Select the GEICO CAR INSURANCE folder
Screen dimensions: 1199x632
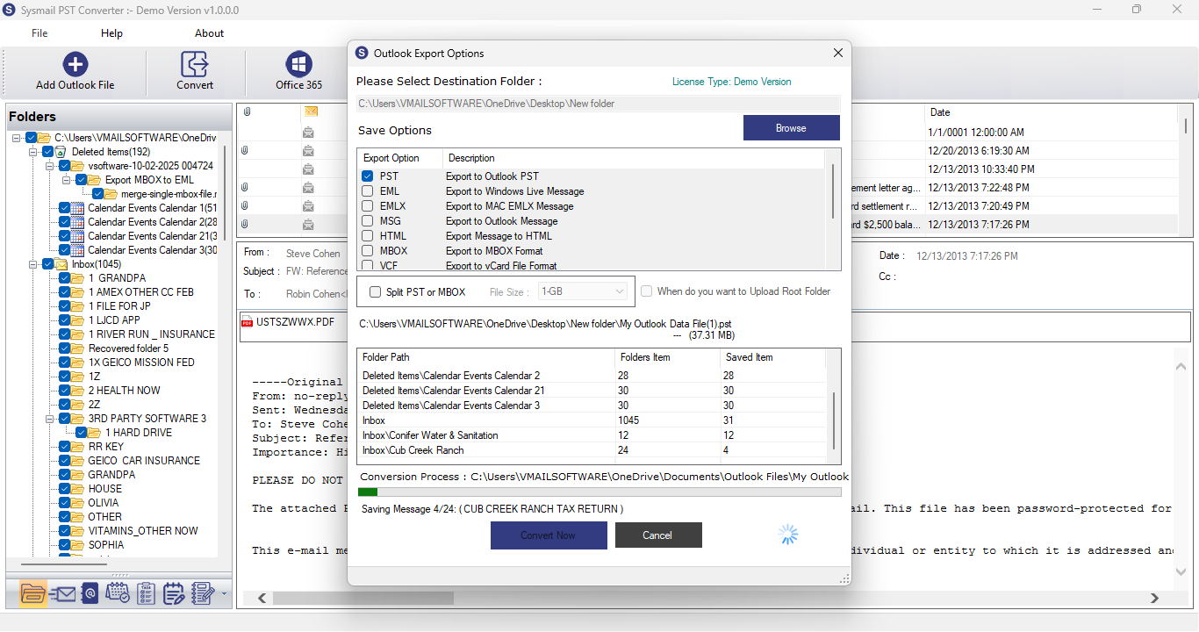click(x=144, y=461)
